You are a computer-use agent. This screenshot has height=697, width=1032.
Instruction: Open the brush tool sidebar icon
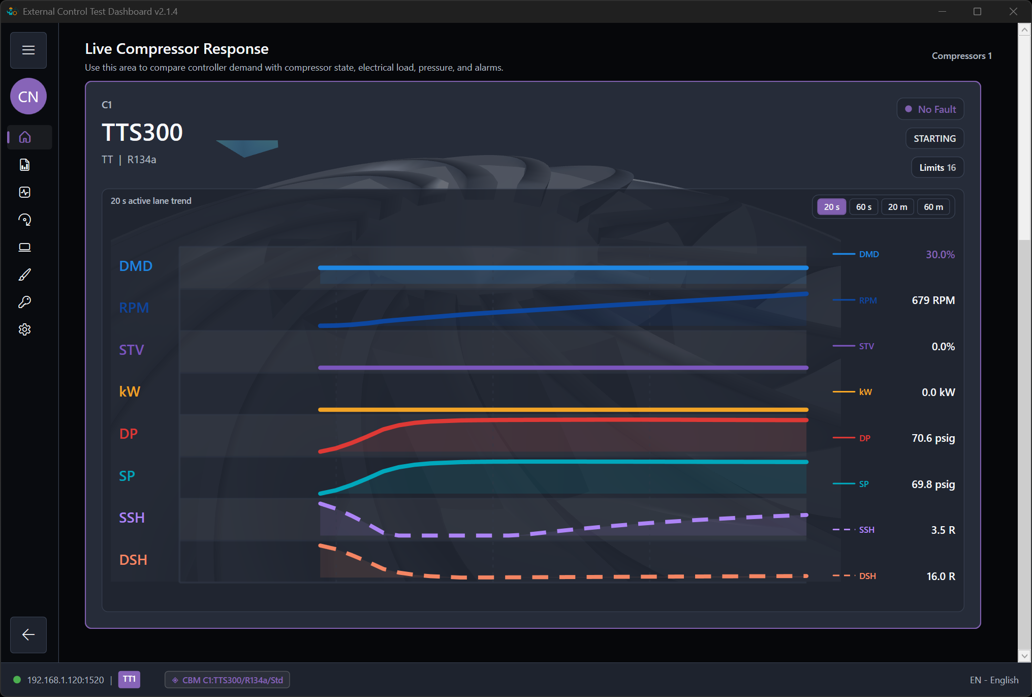pyautogui.click(x=25, y=275)
